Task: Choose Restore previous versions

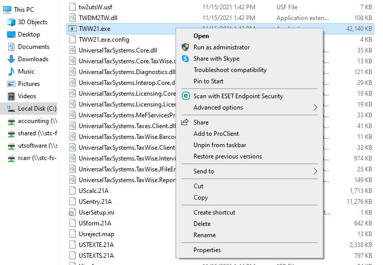Action: click(228, 156)
